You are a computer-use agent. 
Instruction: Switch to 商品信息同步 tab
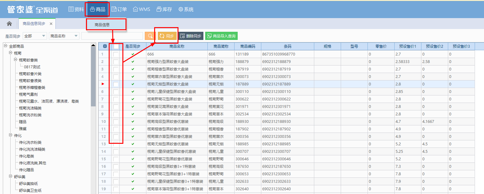[34, 24]
